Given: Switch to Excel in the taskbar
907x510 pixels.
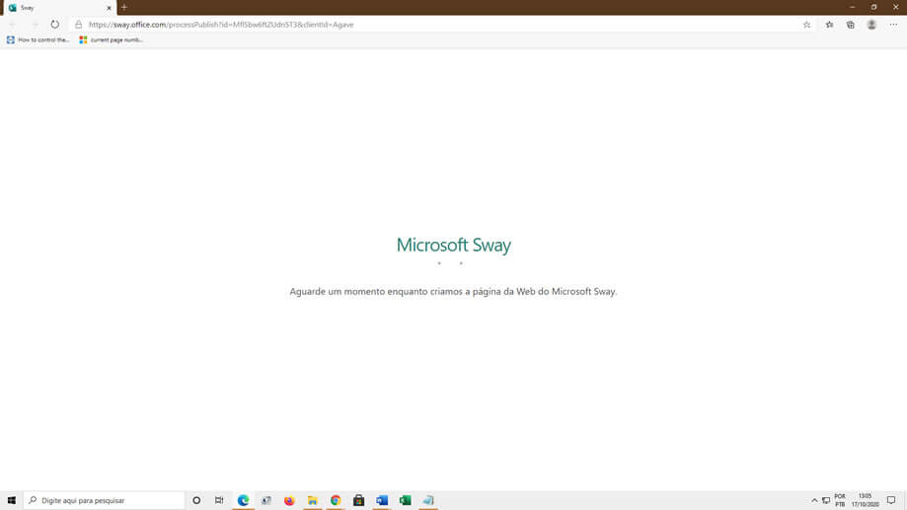Looking at the screenshot, I should click(405, 500).
